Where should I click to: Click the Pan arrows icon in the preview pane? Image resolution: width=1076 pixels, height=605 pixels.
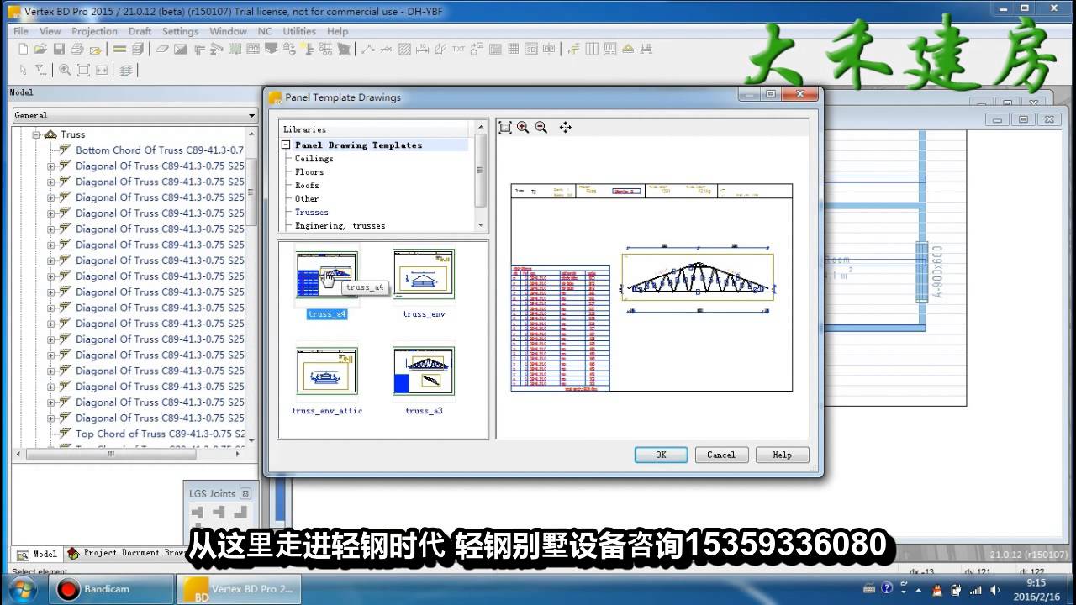[x=565, y=128]
